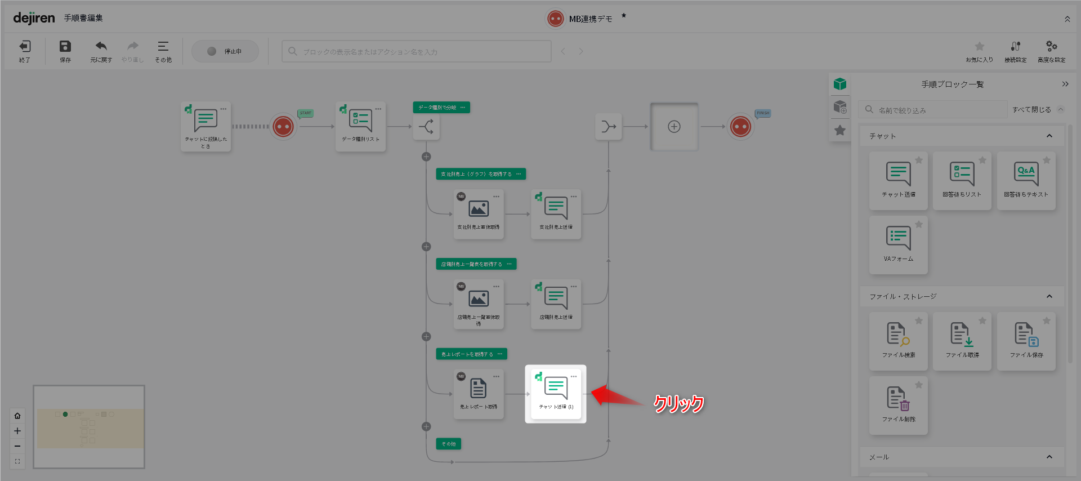This screenshot has height=481, width=1081.
Task: Open options of 売上レポートを取得する label
Action: pos(500,354)
